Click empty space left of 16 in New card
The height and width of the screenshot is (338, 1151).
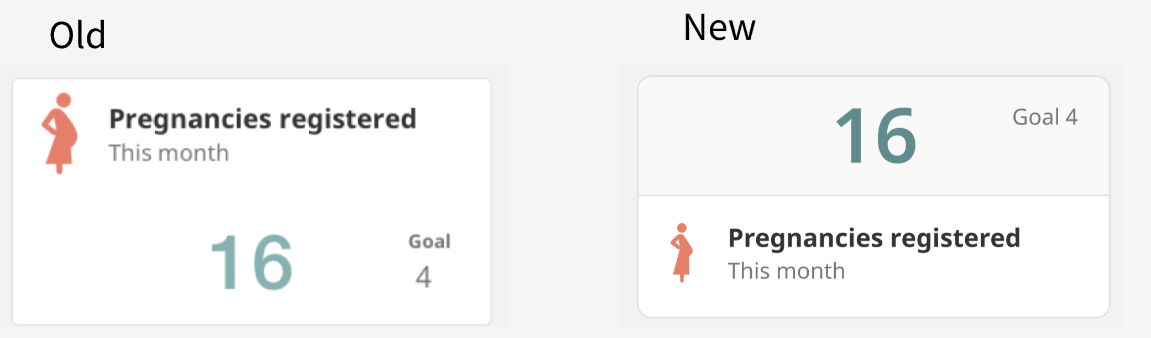tap(735, 136)
